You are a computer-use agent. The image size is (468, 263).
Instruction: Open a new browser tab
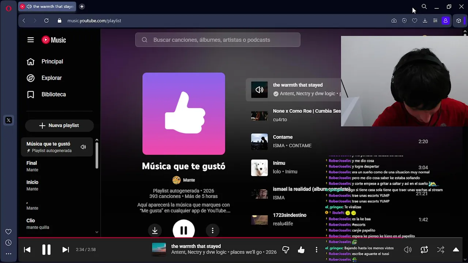point(82,7)
